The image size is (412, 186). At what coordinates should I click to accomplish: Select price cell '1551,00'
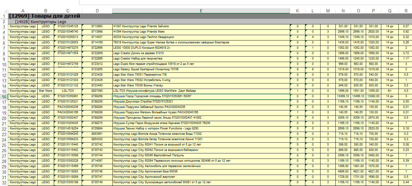point(358,91)
